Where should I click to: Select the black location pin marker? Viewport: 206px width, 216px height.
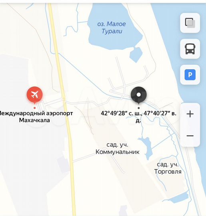[x=139, y=95]
